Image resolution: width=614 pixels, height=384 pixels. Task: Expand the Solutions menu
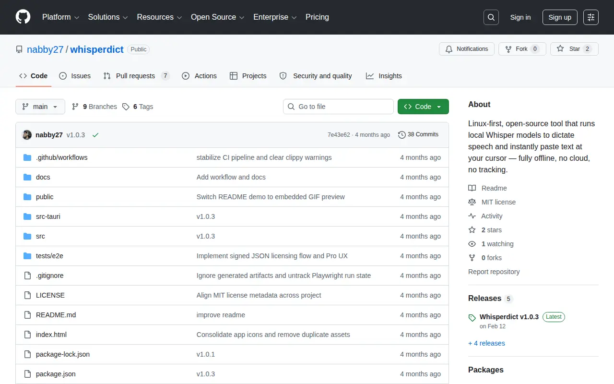click(x=108, y=17)
